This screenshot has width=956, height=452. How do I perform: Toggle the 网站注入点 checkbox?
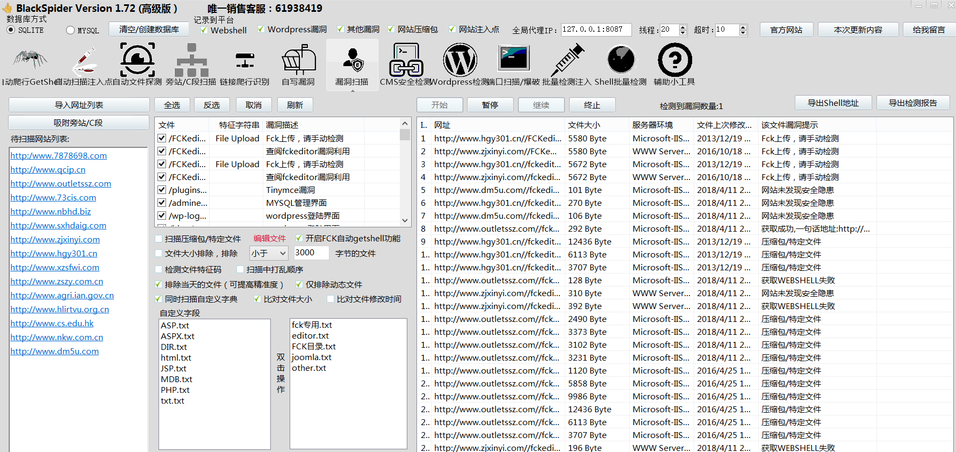point(452,29)
